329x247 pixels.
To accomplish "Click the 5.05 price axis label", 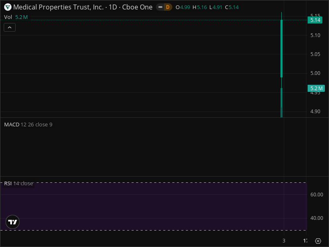I will point(315,54).
